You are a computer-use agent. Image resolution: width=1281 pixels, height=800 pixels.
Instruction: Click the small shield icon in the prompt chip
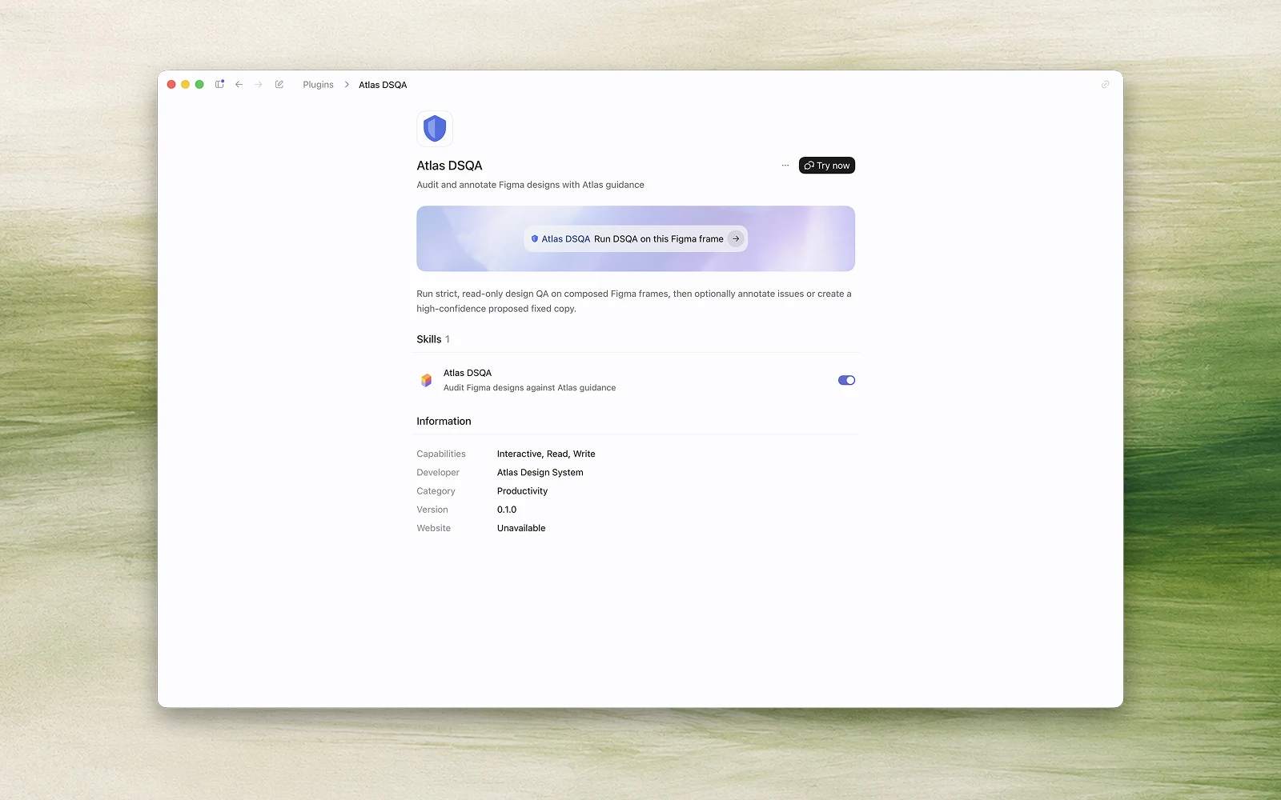pyautogui.click(x=535, y=238)
